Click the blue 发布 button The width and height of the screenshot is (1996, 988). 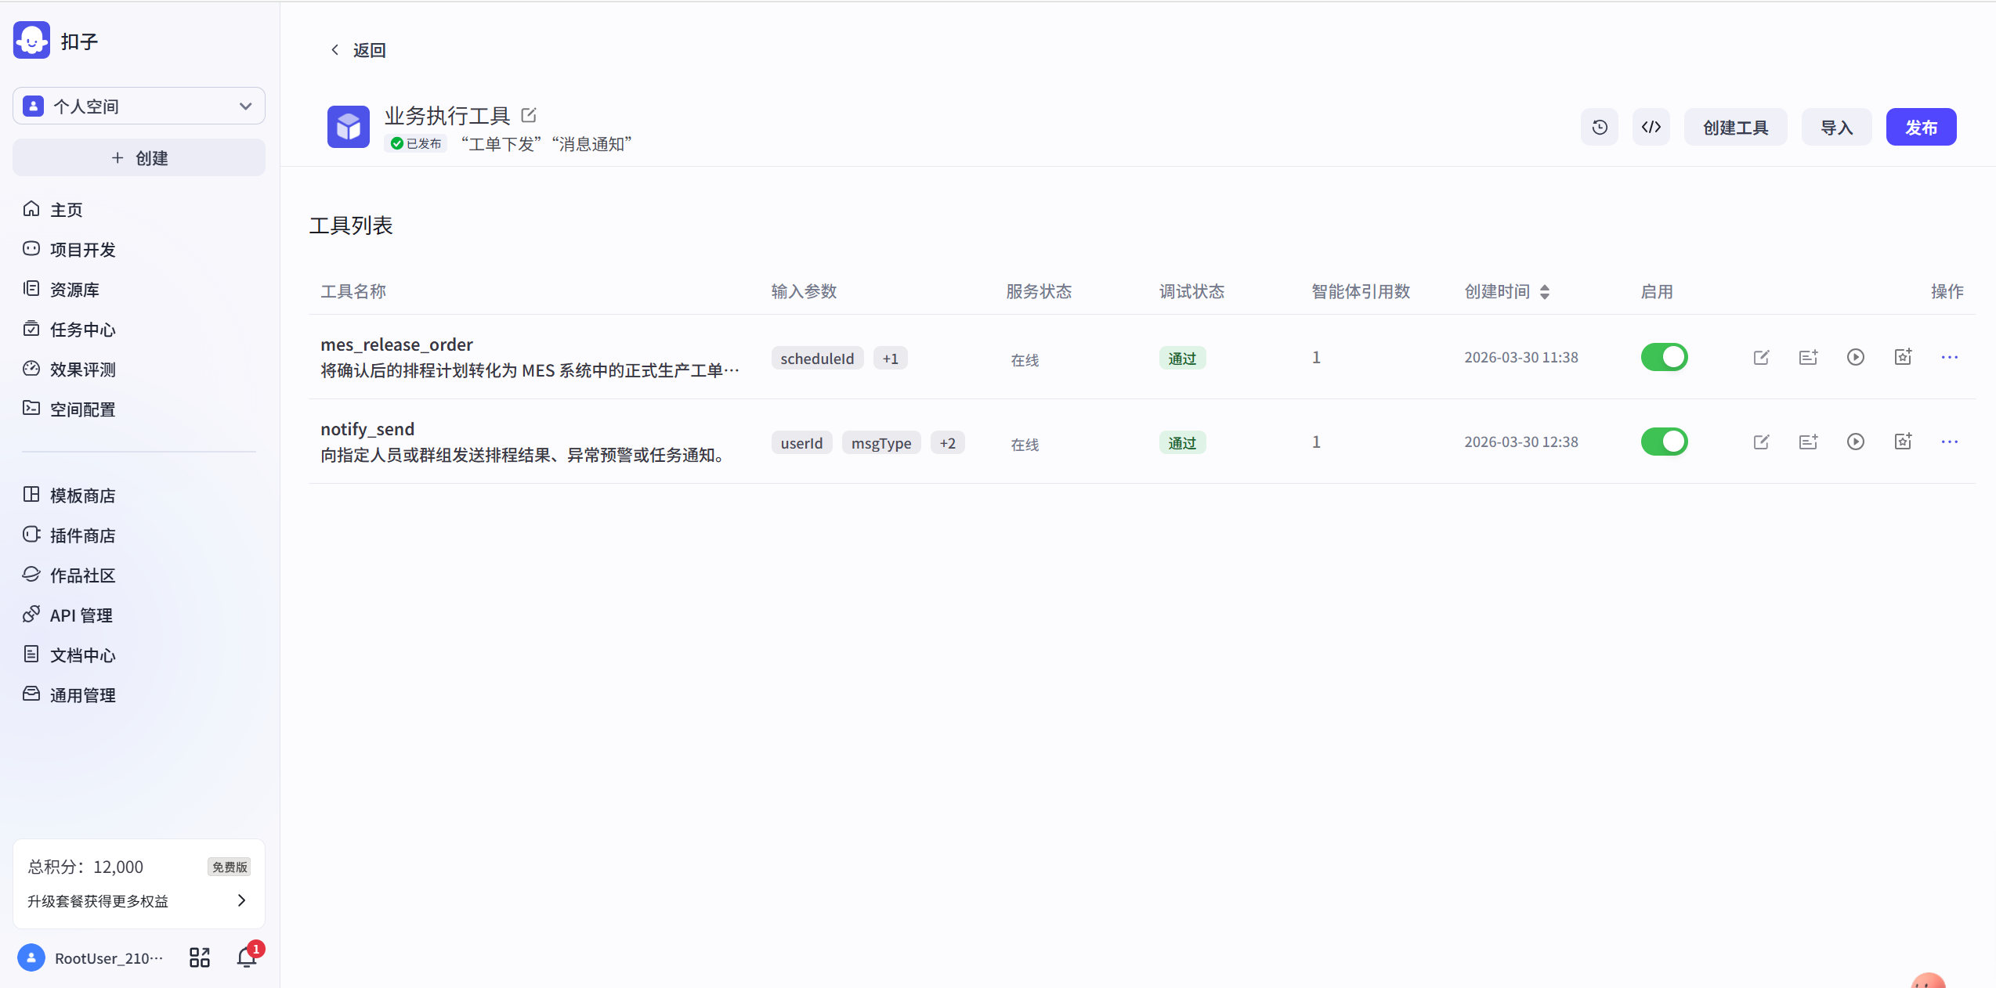click(1921, 127)
